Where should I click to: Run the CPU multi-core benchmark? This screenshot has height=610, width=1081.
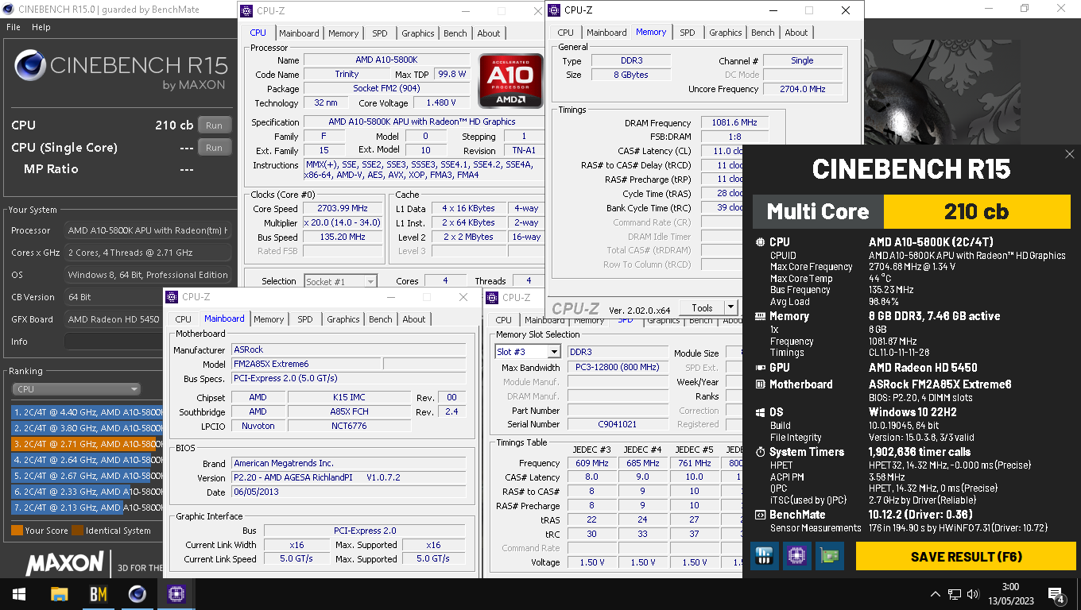pyautogui.click(x=215, y=125)
